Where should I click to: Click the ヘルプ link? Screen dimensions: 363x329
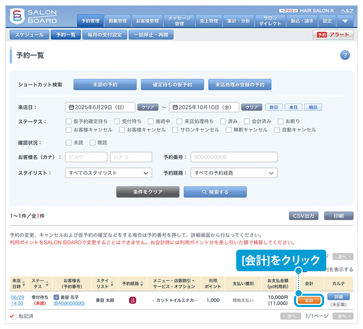(347, 11)
